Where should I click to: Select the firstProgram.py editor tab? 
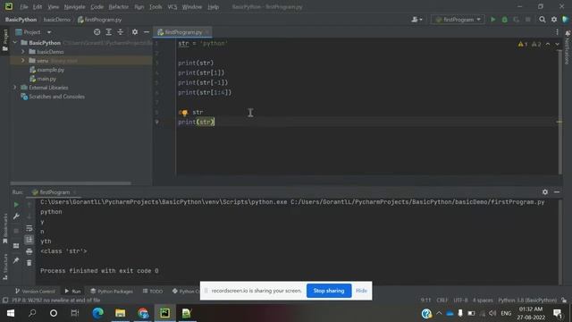pyautogui.click(x=183, y=32)
